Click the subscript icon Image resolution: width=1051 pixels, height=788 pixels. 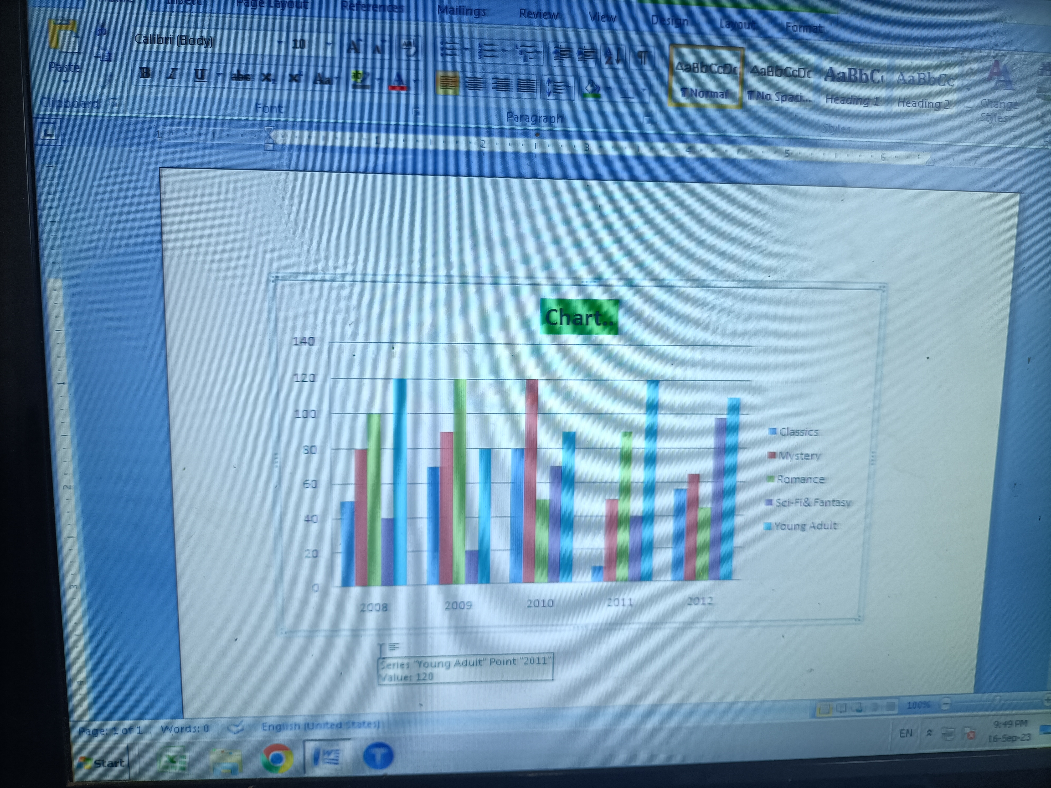(x=268, y=77)
